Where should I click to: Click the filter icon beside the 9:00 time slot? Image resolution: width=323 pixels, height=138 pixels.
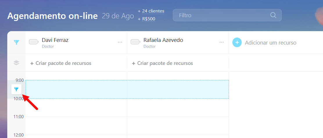[x=16, y=89]
